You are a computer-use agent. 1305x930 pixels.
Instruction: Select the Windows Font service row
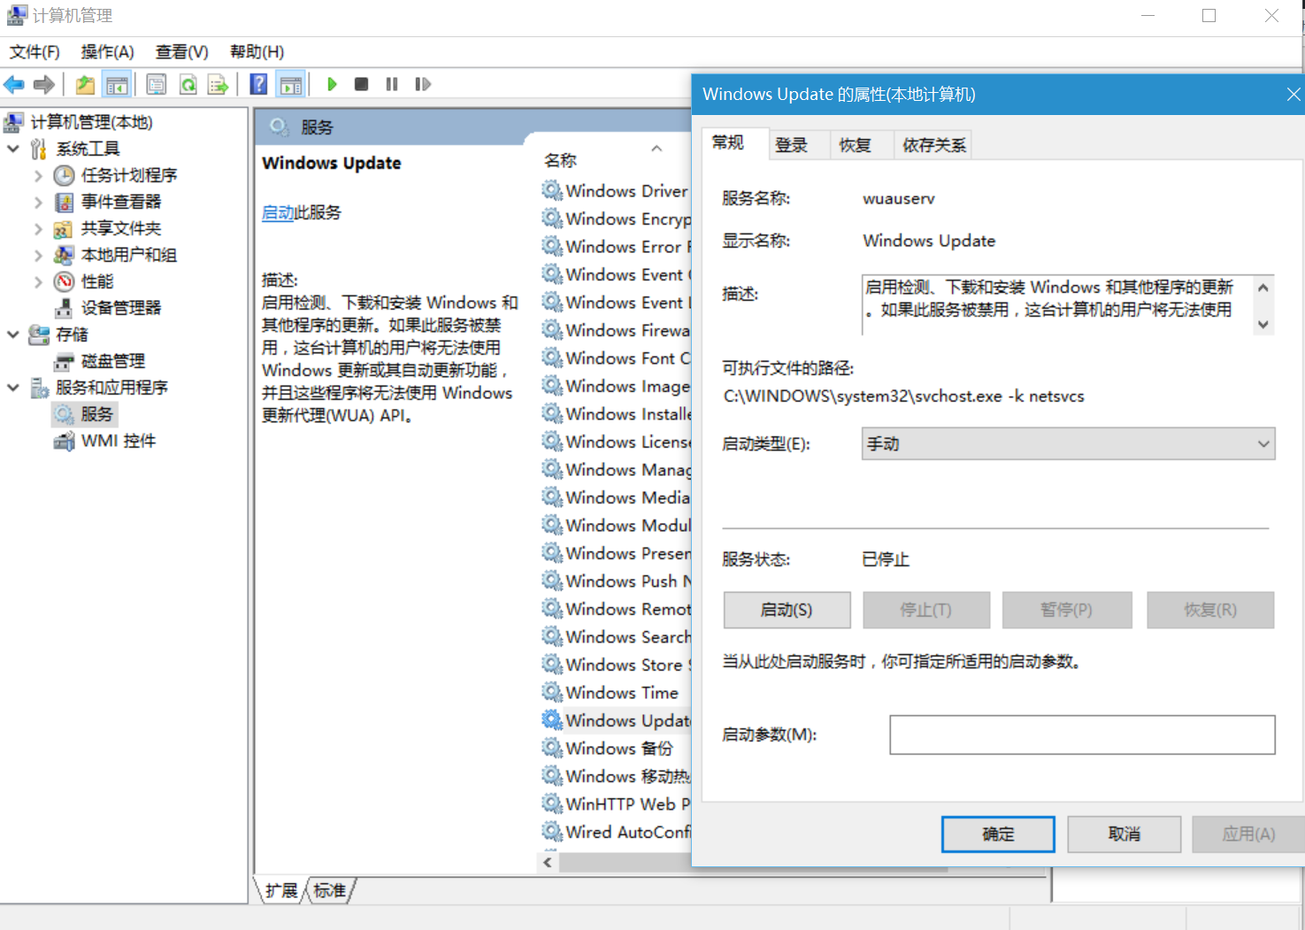coord(617,358)
